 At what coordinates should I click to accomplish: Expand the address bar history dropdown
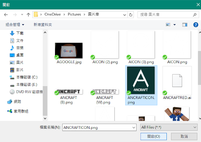tap(124, 15)
